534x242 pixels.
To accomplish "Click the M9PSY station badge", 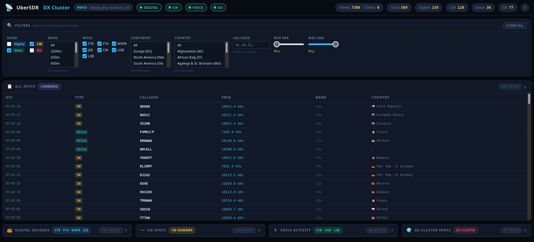I will click(x=103, y=8).
